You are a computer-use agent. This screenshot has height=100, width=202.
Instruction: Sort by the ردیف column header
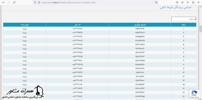coord(184,24)
